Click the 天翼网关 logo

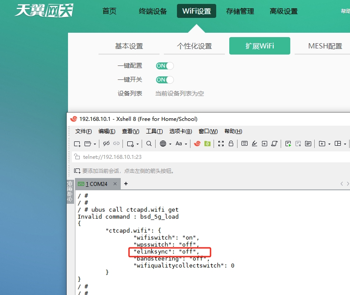(x=44, y=10)
